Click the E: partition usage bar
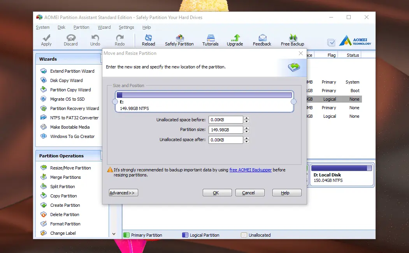This screenshot has width=409, height=253. [204, 95]
